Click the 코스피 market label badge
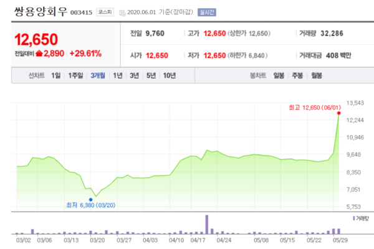This screenshot has width=374, height=249. point(105,12)
